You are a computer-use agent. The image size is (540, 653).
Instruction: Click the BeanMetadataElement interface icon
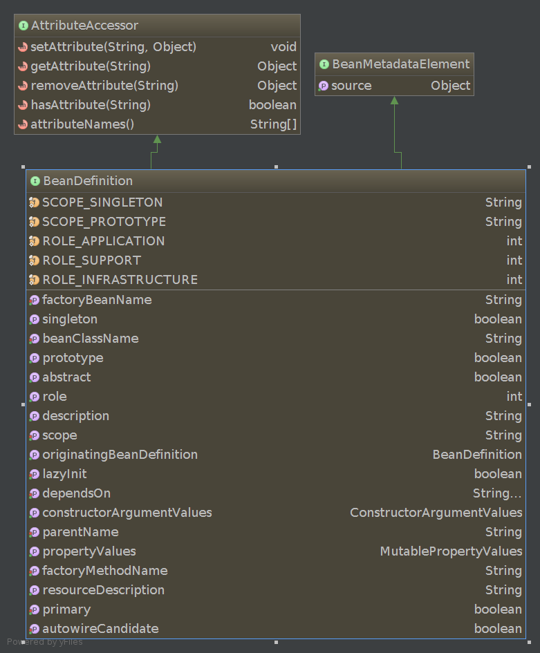click(324, 64)
